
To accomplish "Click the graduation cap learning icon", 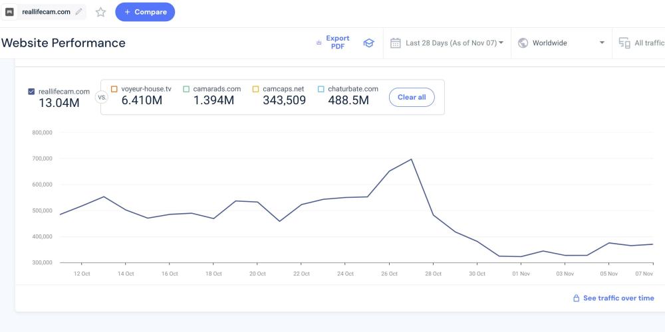I will pos(368,43).
